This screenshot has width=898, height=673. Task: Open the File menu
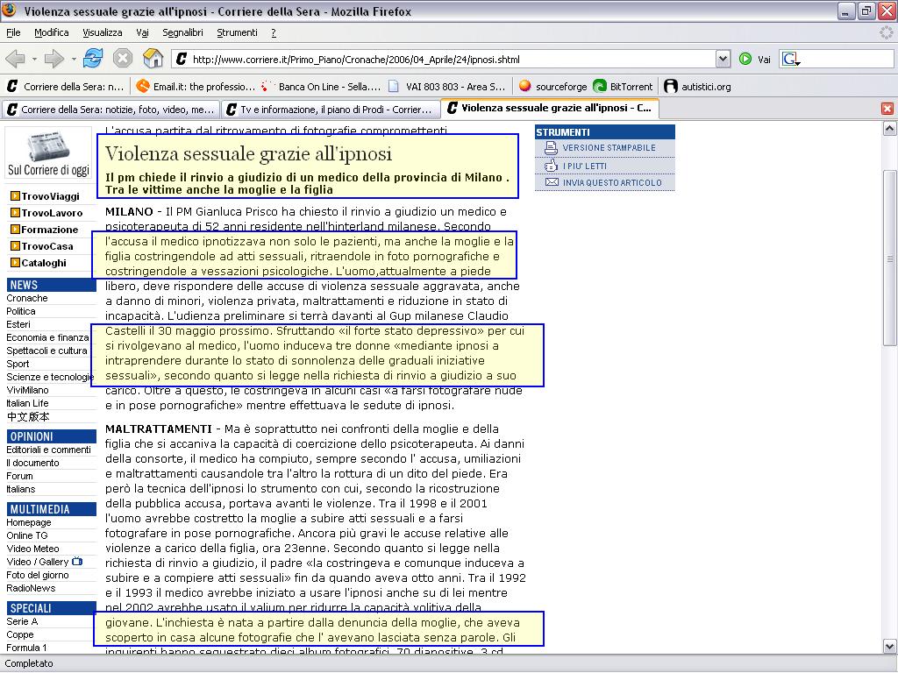13,32
